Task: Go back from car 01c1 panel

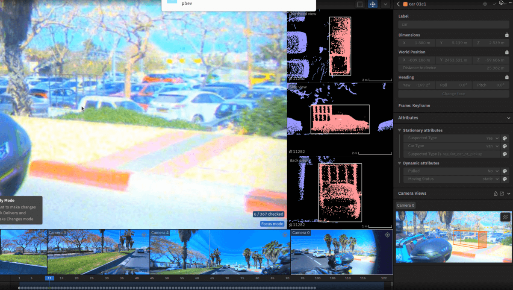Action: click(x=398, y=4)
